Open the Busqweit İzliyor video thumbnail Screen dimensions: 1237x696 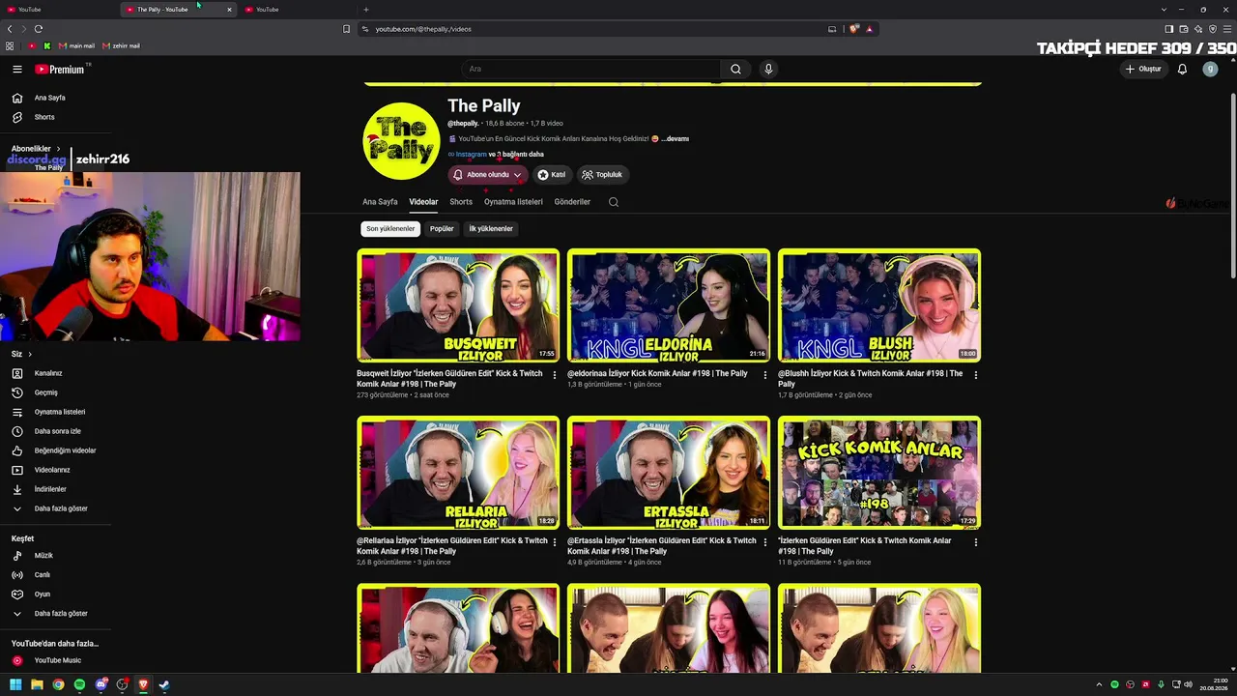click(458, 305)
